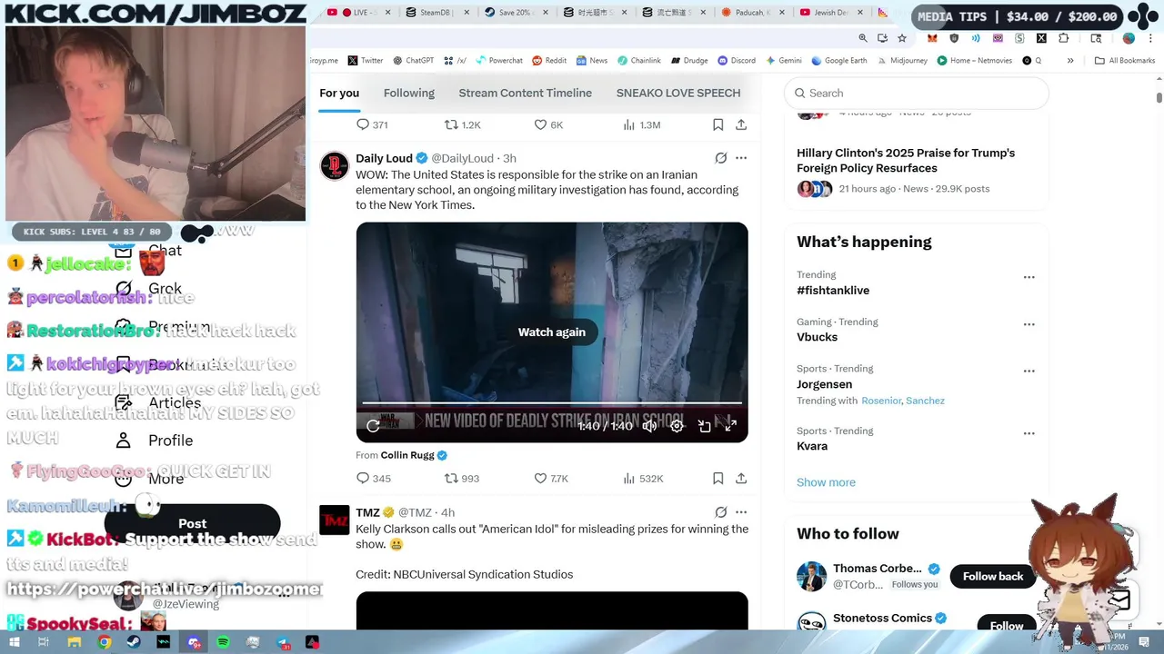
Task: Open options for Vbucks trend
Action: (1029, 324)
